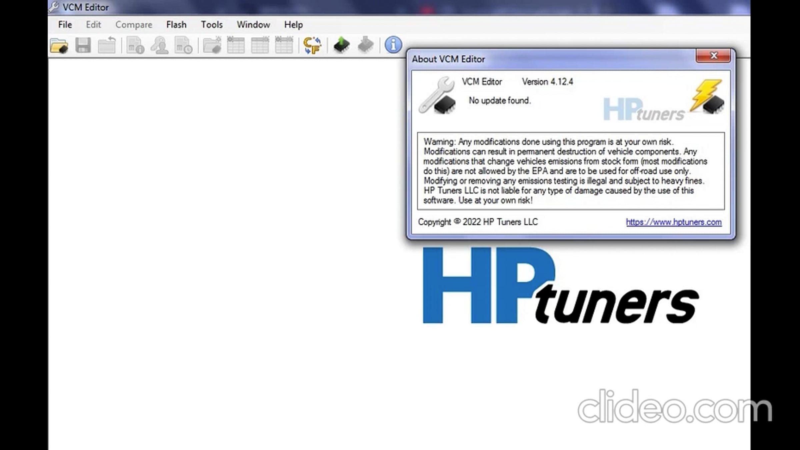Click the blue About info icon
The image size is (800, 450).
[x=393, y=45]
